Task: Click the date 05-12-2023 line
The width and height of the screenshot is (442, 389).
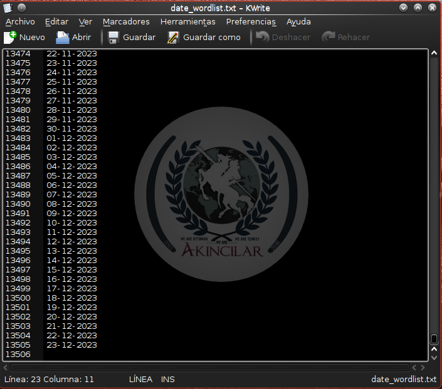Action: pos(71,176)
